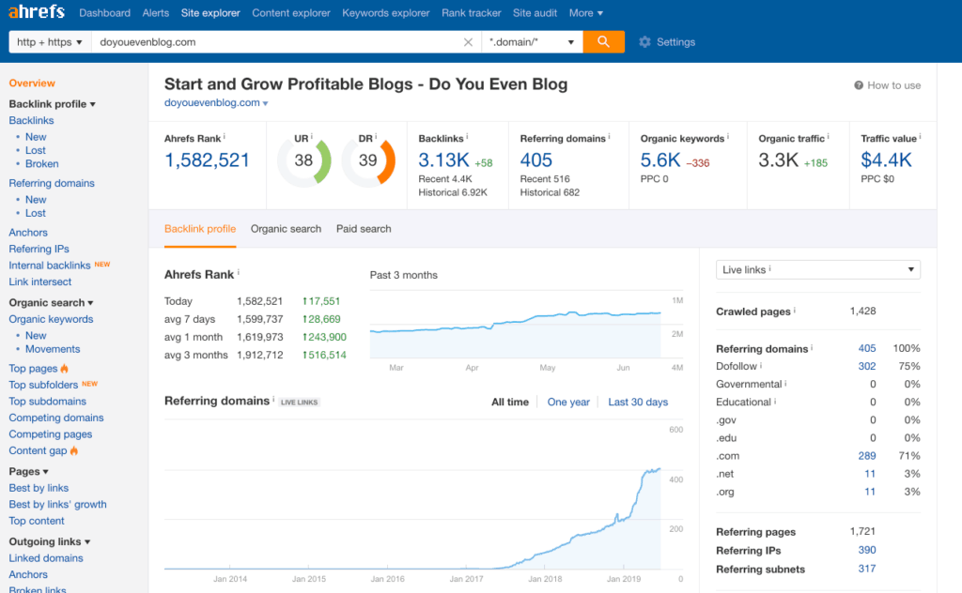Click the 3.13K Backlinks value
The image size is (962, 593).
coord(443,160)
